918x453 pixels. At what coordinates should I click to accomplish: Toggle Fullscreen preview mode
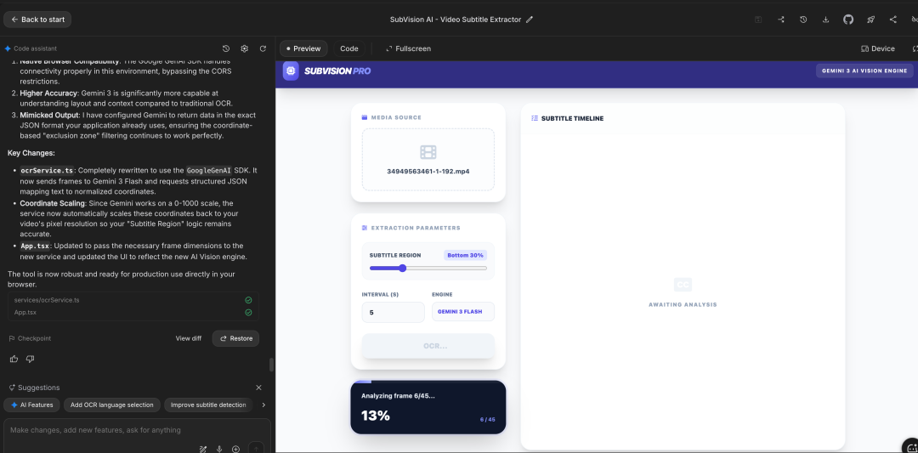point(408,48)
